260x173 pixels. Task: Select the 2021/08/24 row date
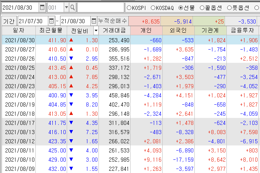coord(20,77)
